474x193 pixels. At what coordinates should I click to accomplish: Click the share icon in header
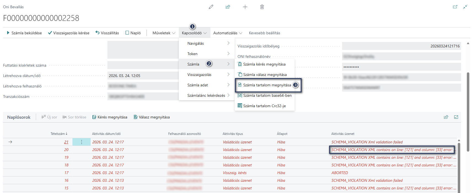[x=228, y=7]
